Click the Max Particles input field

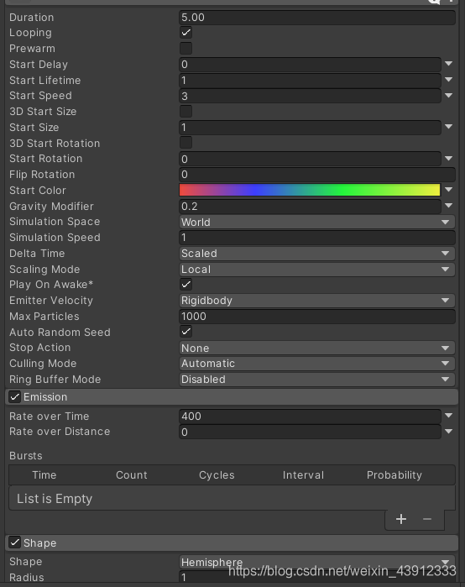(x=317, y=317)
